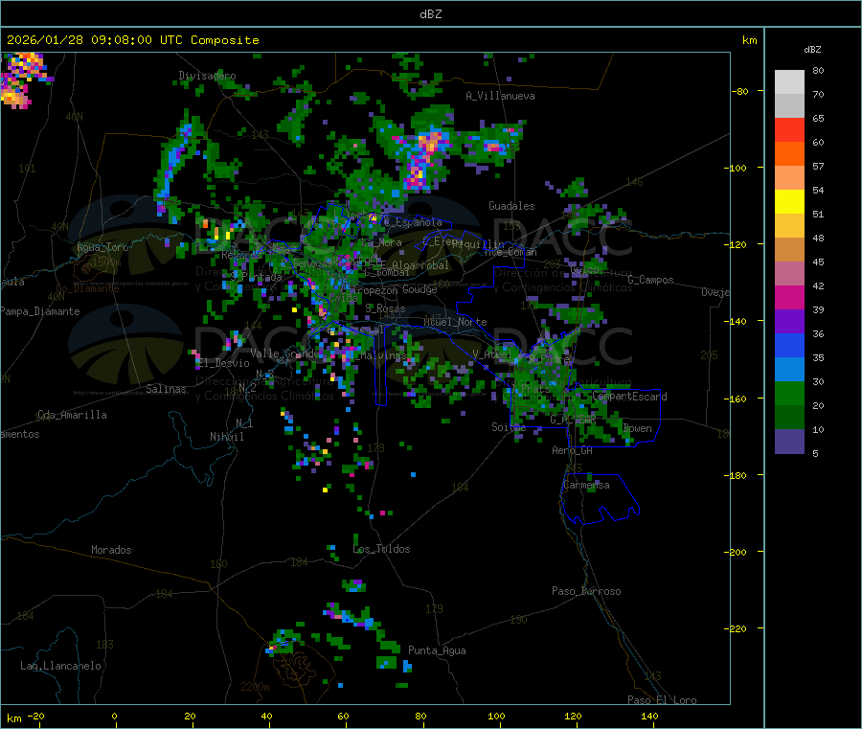
Task: Click the Paso_Barroso label
Action: click(x=586, y=591)
